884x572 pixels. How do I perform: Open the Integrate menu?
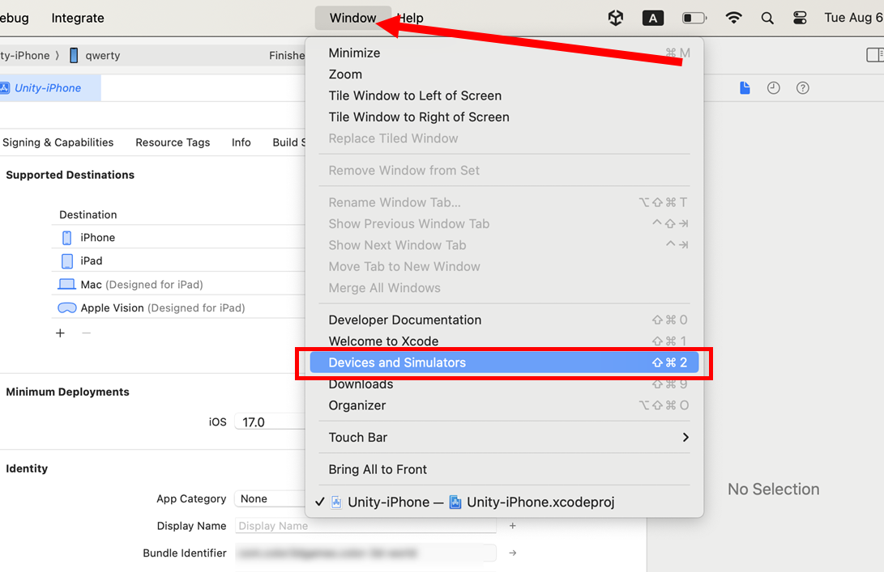pos(78,18)
